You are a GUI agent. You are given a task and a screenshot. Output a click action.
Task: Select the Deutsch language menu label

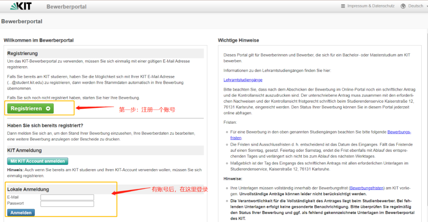tap(415, 6)
